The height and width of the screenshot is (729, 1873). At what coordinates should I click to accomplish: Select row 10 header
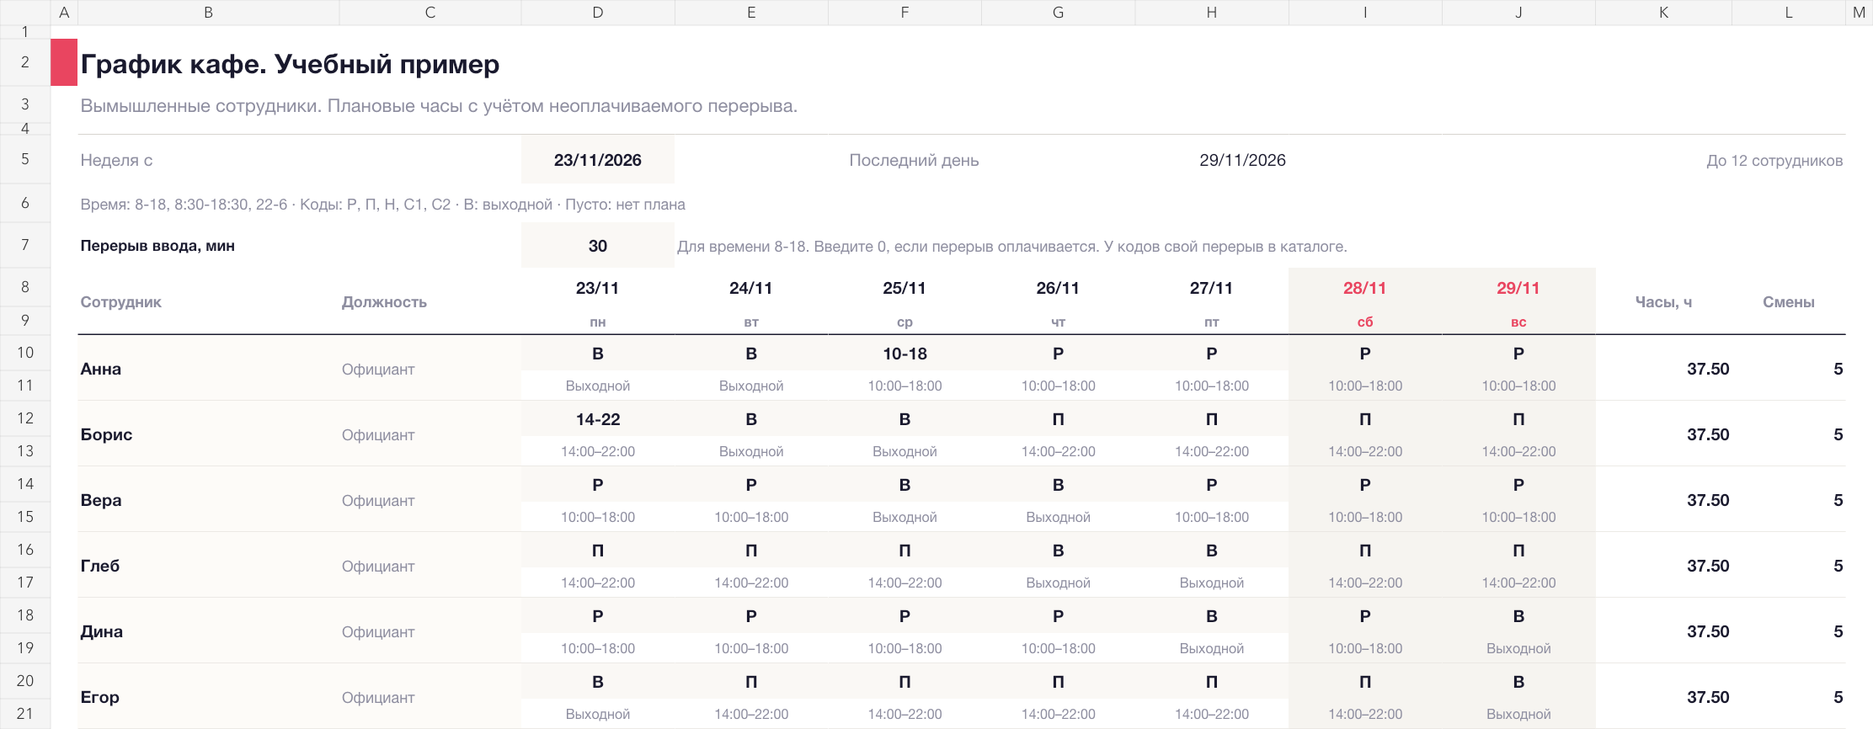point(25,353)
